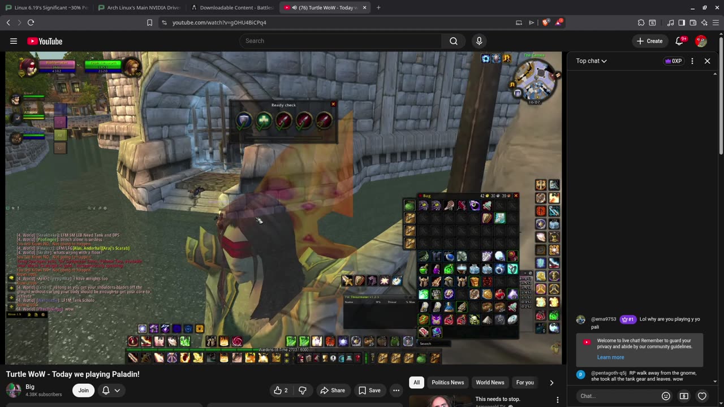Image resolution: width=724 pixels, height=407 pixels.
Task: Click the 0XP crown badge in chat header
Action: (673, 61)
